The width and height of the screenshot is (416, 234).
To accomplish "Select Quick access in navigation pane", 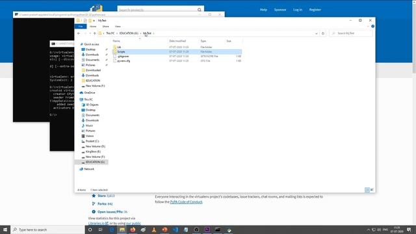I will click(x=91, y=44).
